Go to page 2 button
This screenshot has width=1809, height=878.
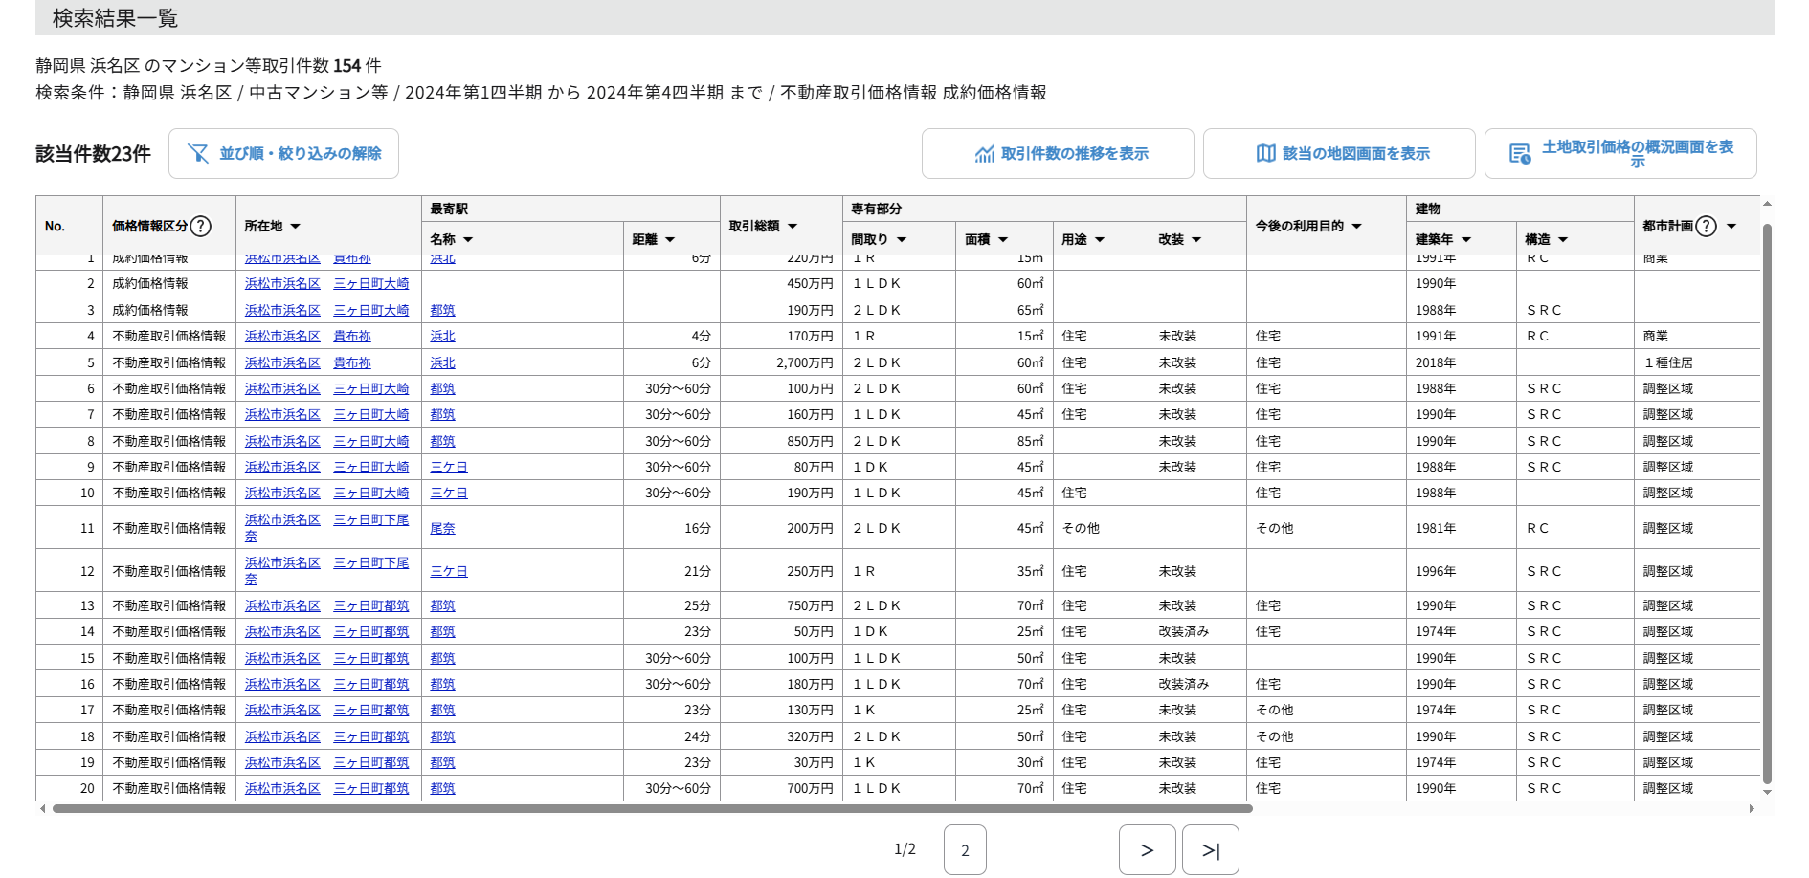[965, 849]
